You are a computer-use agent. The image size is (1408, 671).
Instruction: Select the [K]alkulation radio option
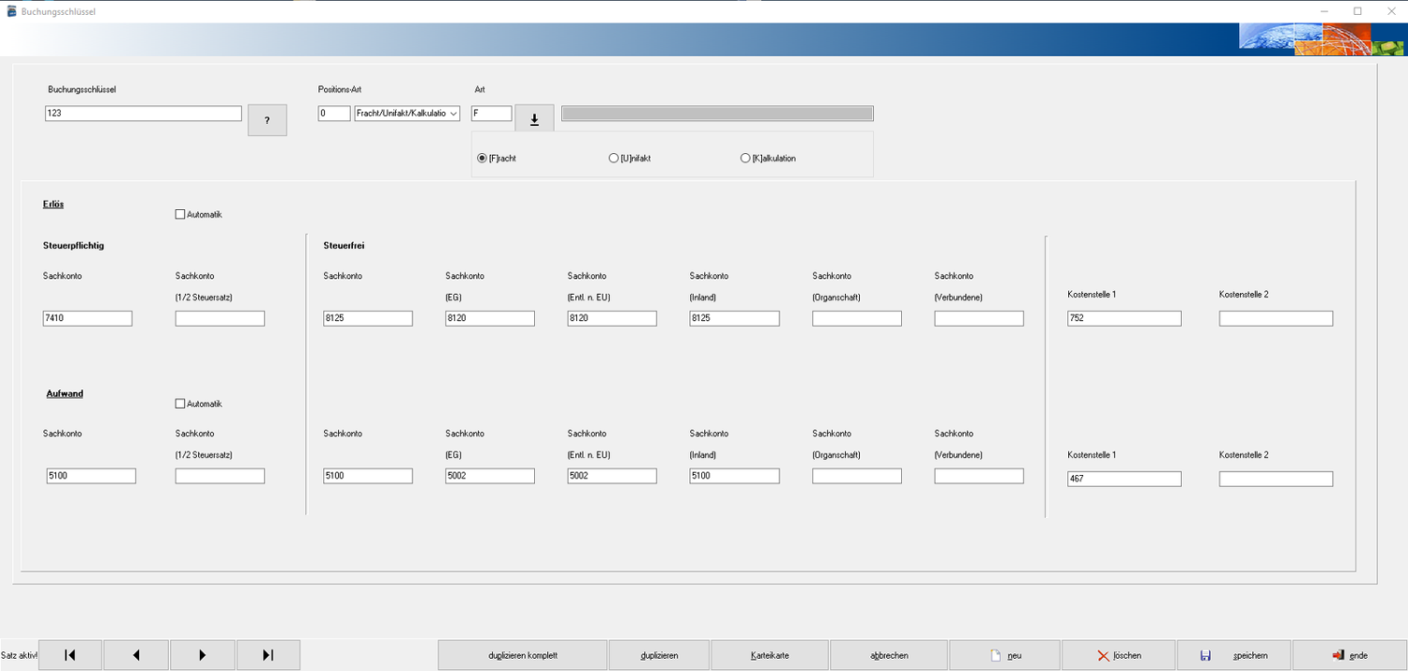tap(745, 159)
